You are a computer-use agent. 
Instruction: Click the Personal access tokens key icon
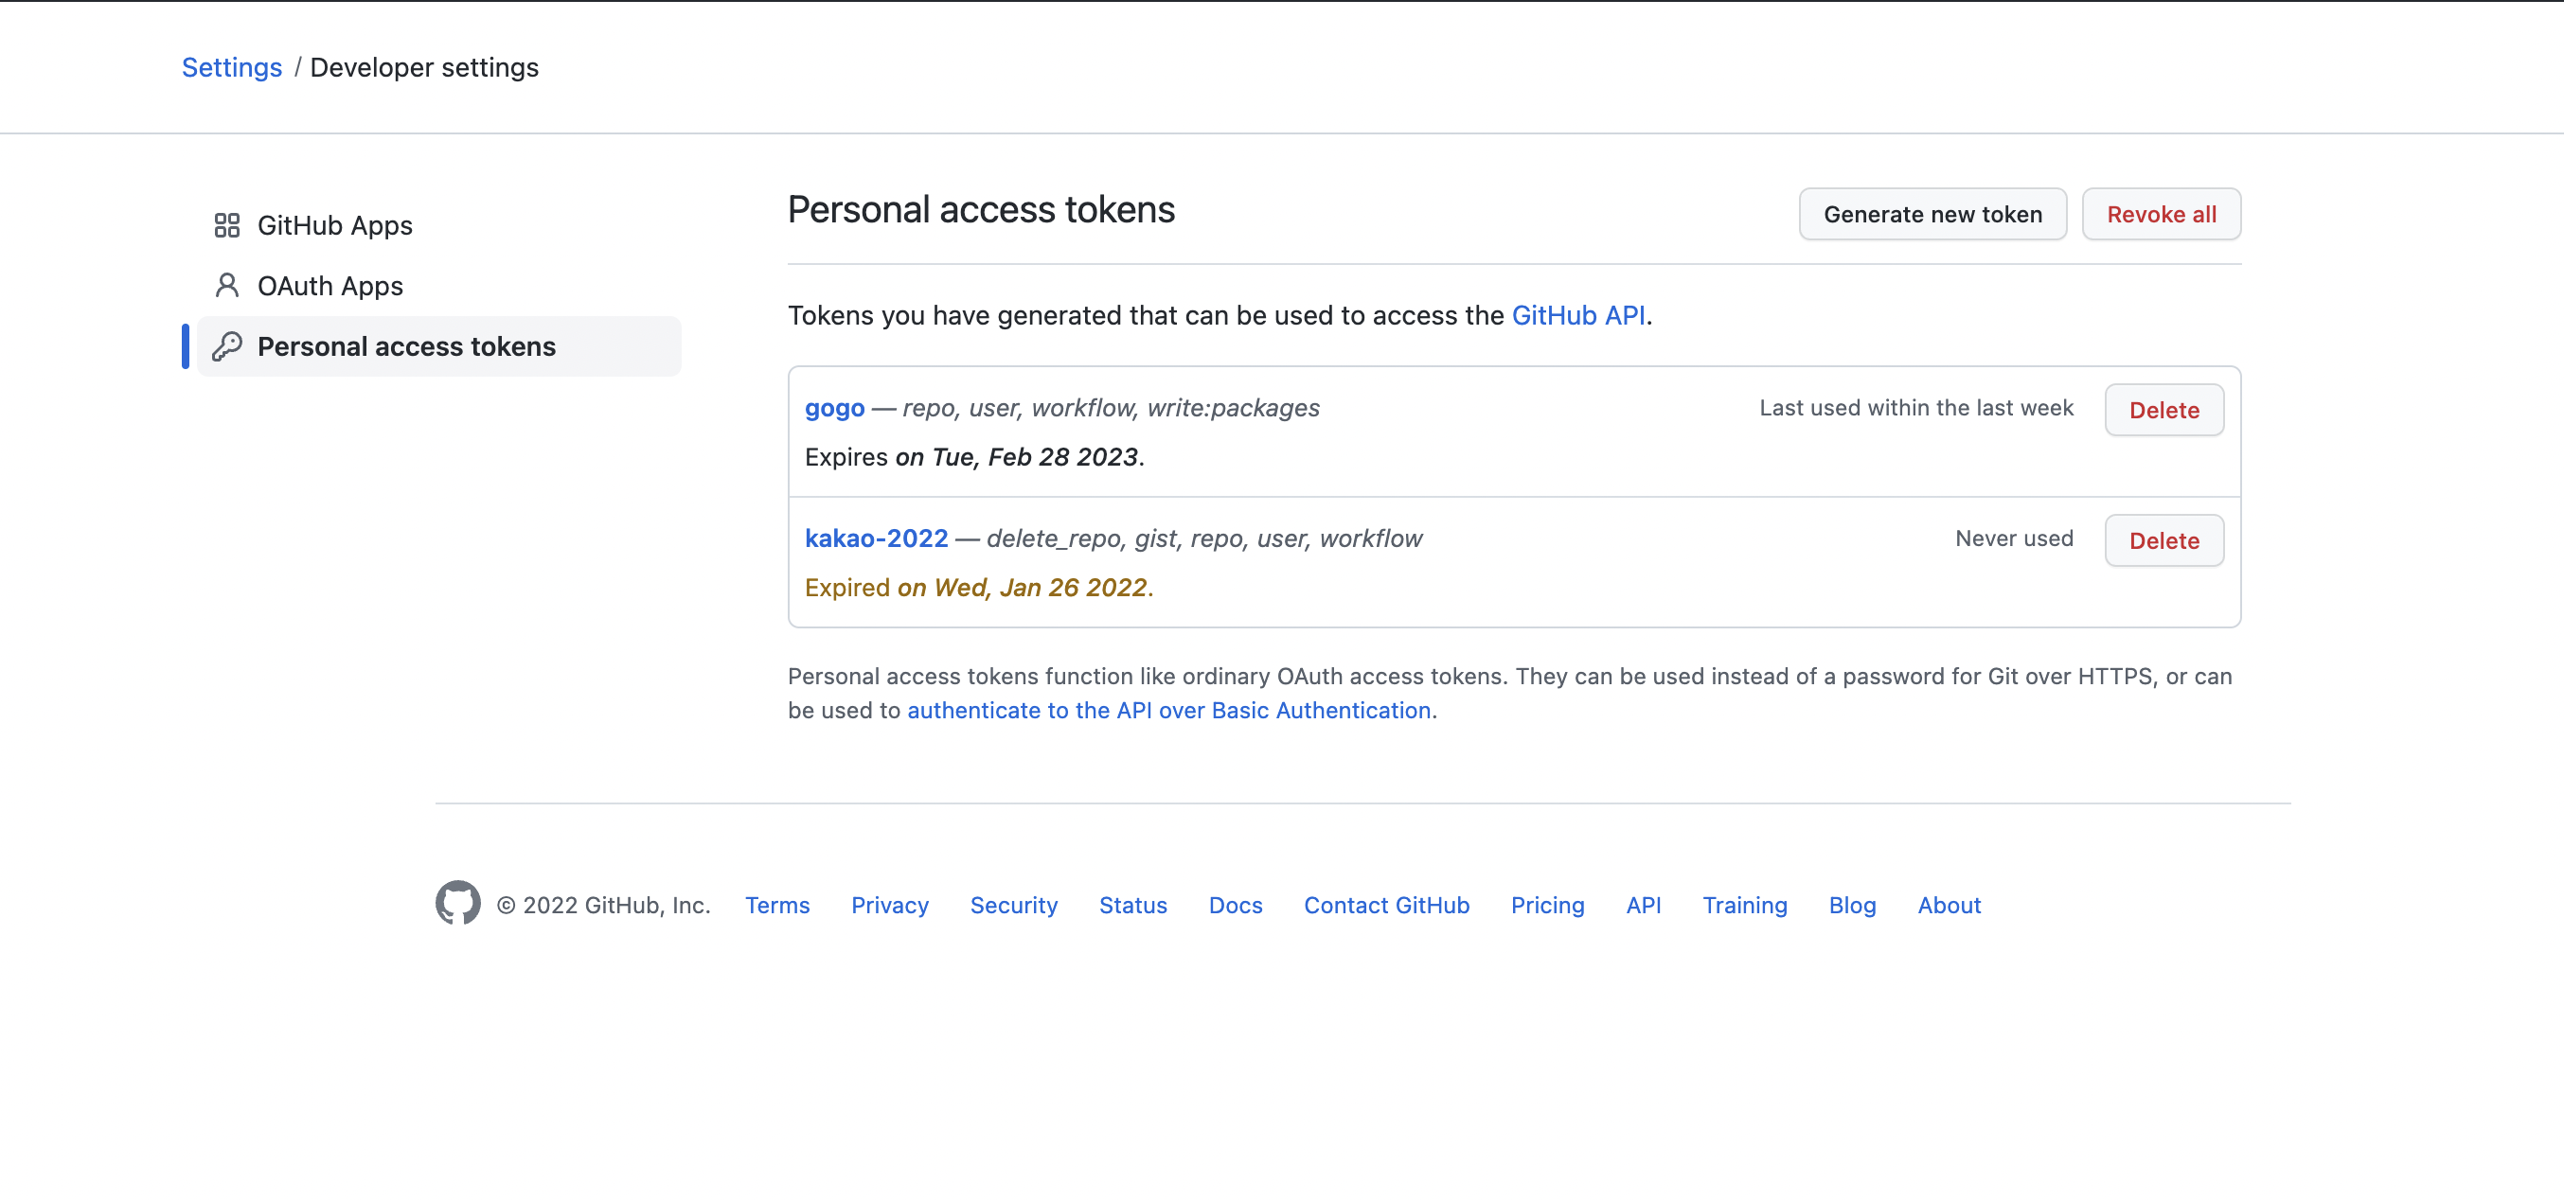[x=227, y=346]
